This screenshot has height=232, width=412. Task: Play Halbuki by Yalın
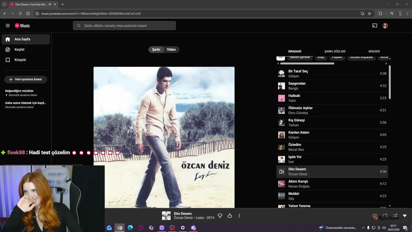tap(332, 98)
